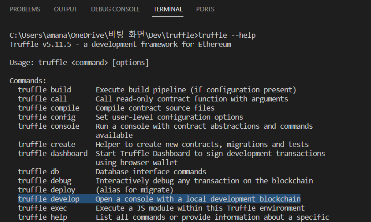Viewport: 371px width, 222px height.
Task: Open the OUTPUT tab
Action: [x=66, y=9]
